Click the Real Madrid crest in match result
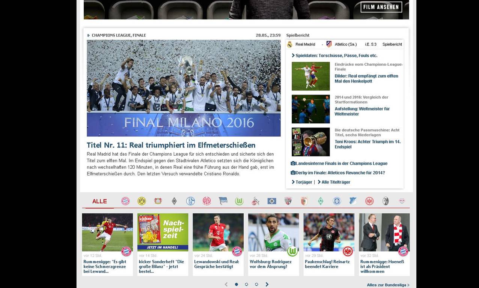479x288 pixels. (x=289, y=44)
